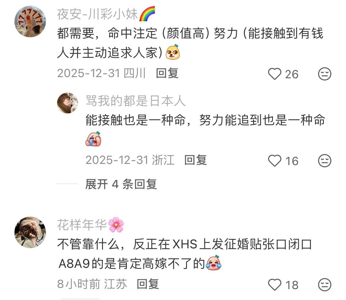
Task: Expand 展开 4 条回复 replies
Action: (121, 184)
